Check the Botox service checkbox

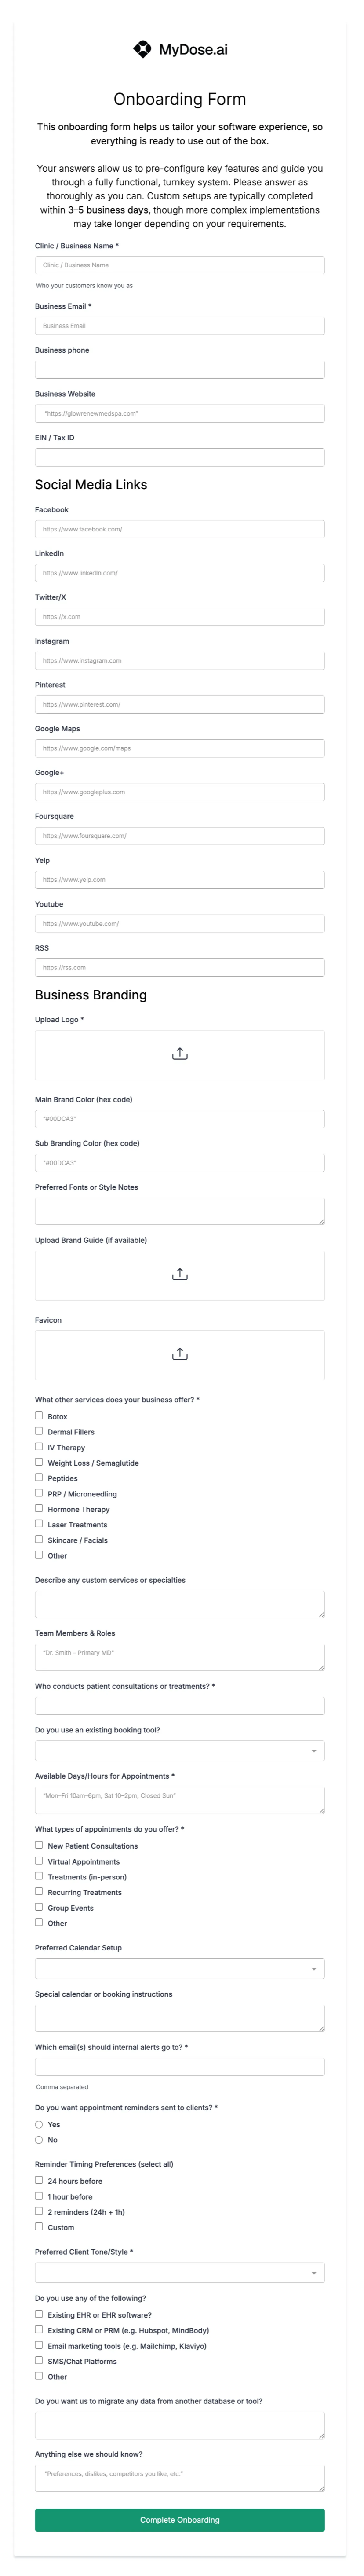(x=39, y=1416)
